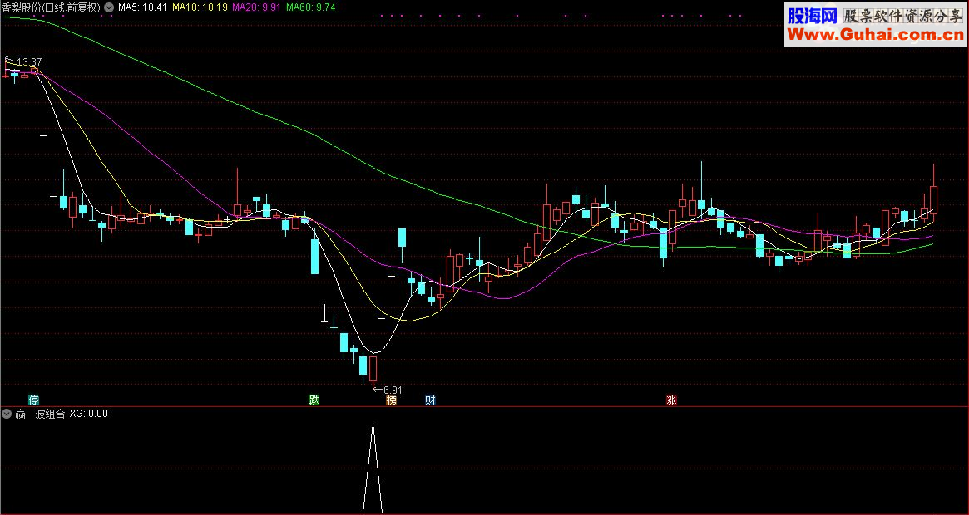Select the 香梨股份(日线.前复权) title text
This screenshot has width=969, height=515.
coord(52,8)
